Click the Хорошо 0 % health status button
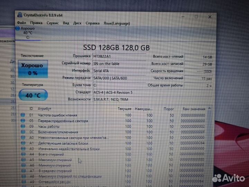Screen dimensions: 249x187 (33, 69)
